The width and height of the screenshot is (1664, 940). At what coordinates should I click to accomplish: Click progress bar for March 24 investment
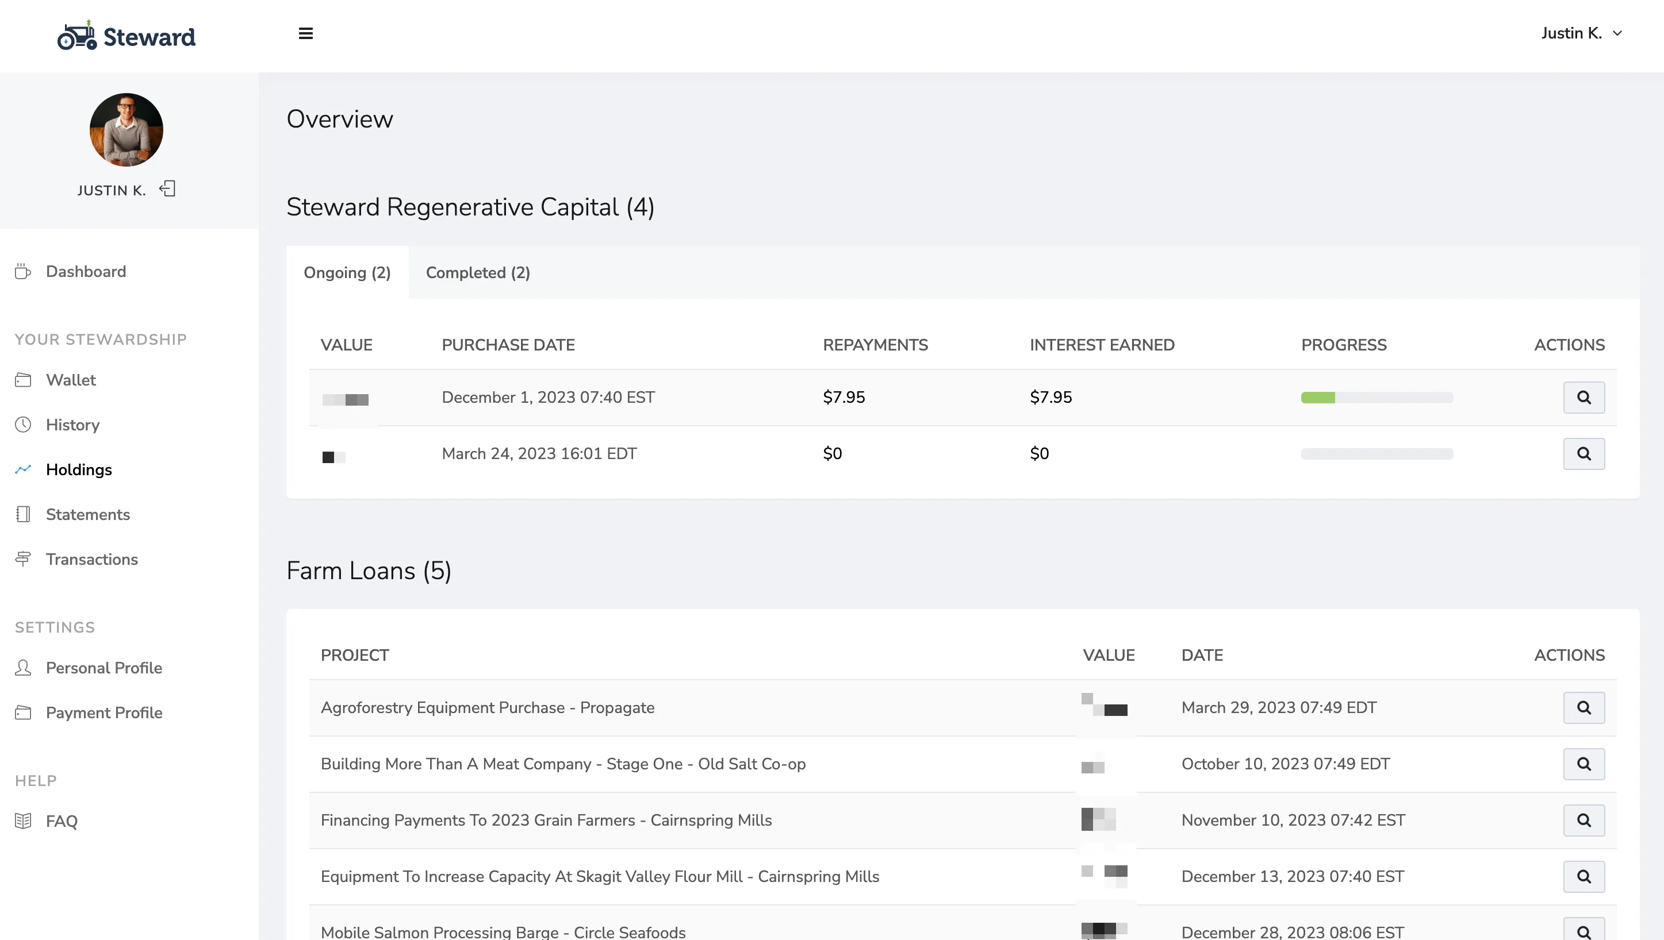(x=1377, y=454)
